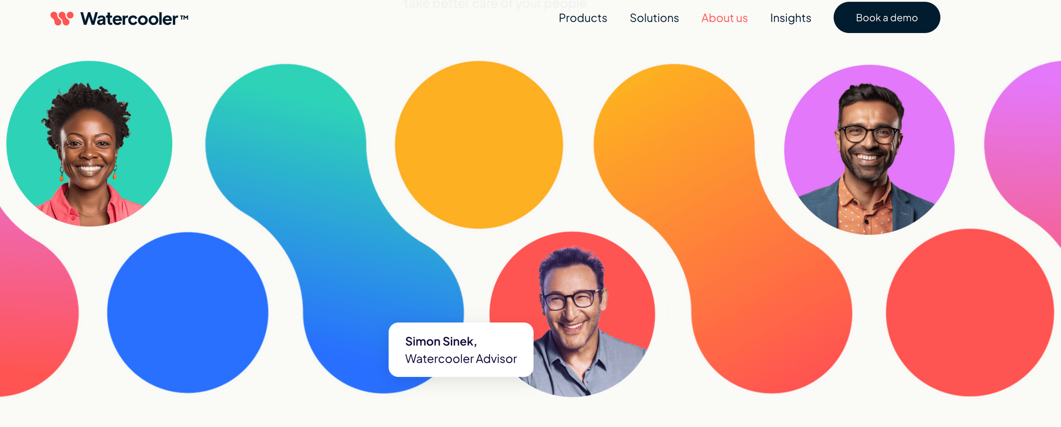Open the Products menu

583,18
